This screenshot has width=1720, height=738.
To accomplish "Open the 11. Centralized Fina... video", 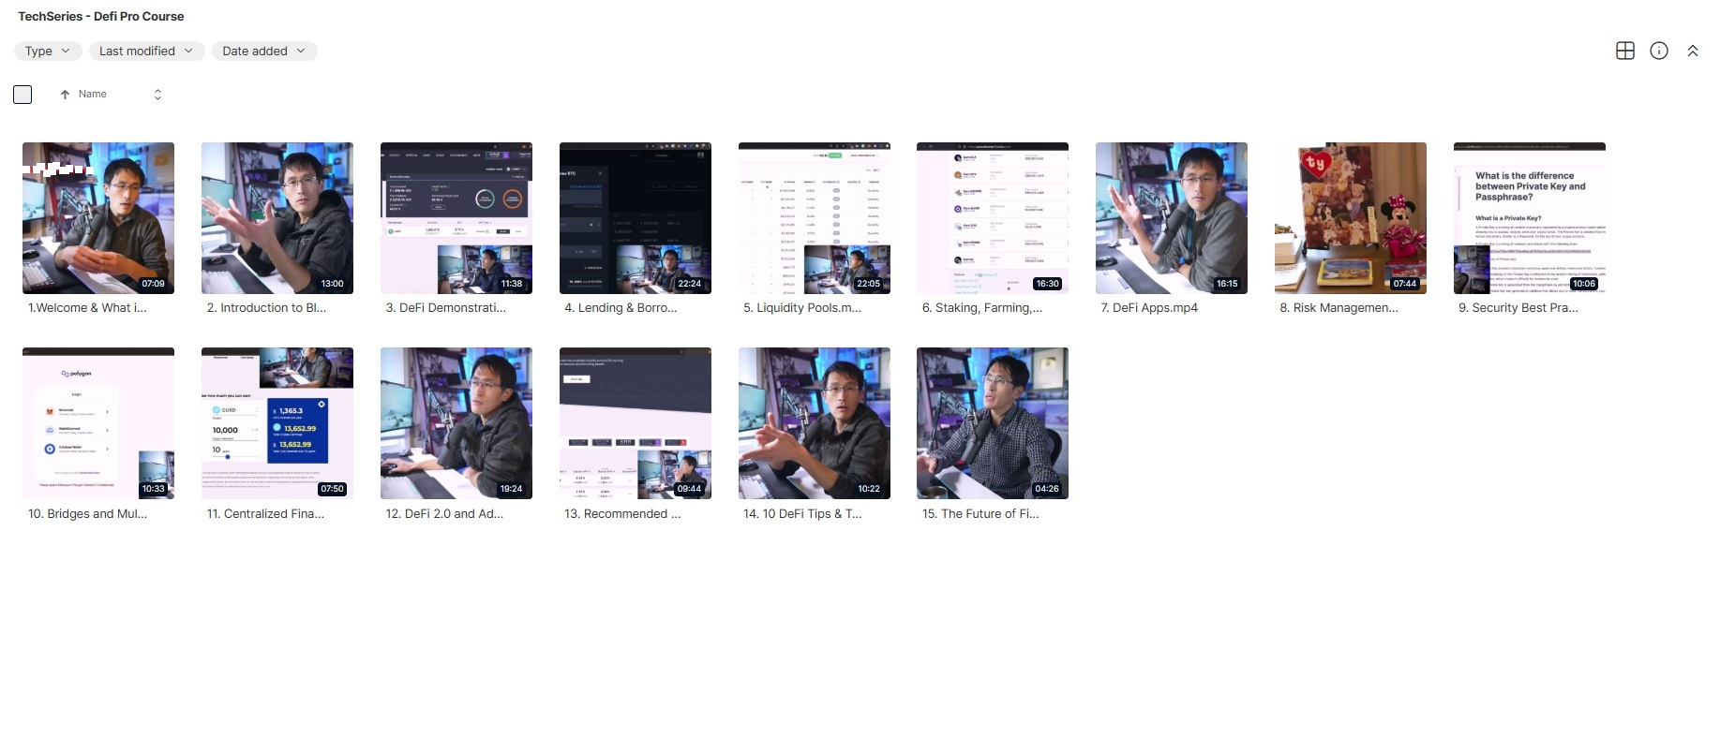I will point(277,423).
